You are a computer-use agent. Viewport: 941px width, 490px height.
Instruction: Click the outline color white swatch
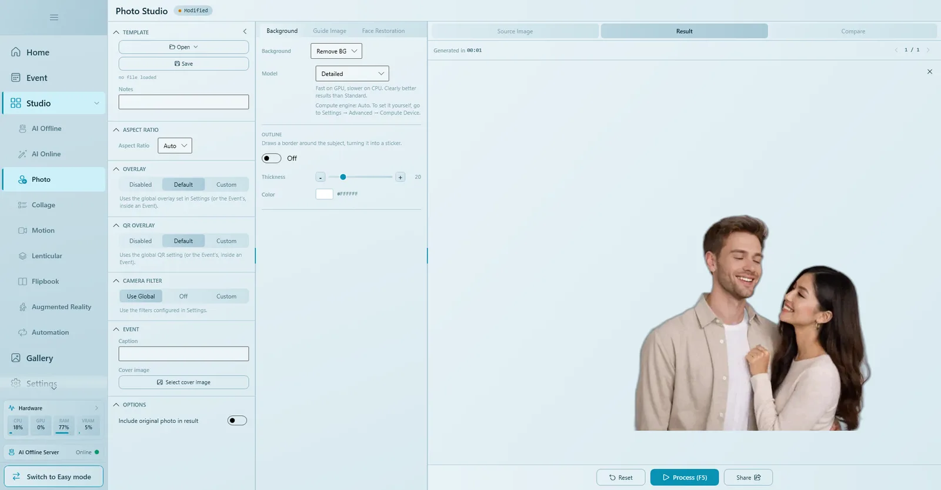325,194
